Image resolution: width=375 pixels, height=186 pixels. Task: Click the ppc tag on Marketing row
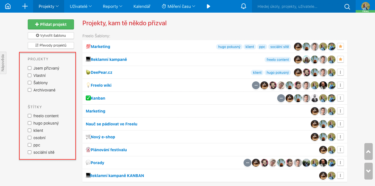[x=262, y=47]
